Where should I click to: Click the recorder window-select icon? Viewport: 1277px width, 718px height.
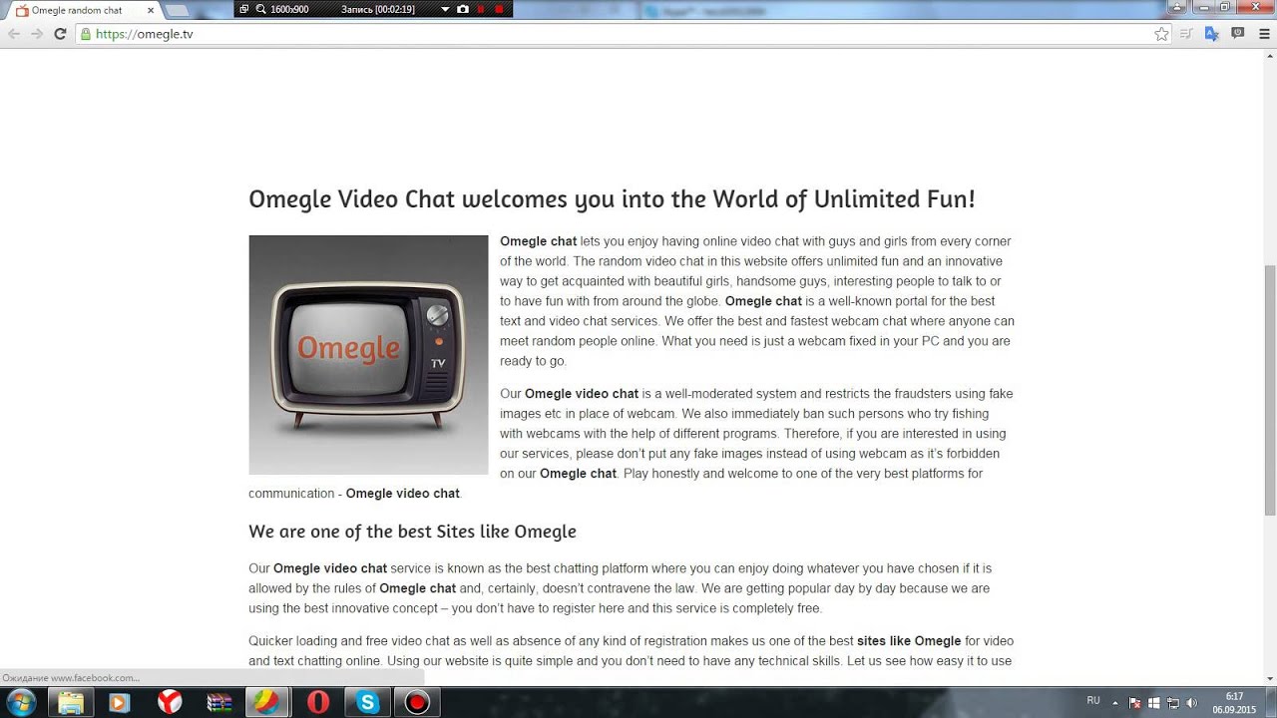click(244, 9)
